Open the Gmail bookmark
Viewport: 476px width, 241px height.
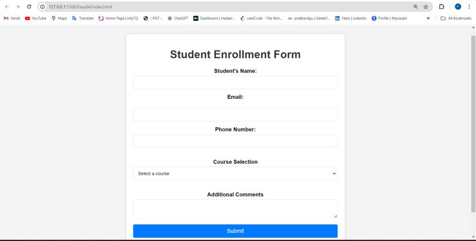coord(12,18)
